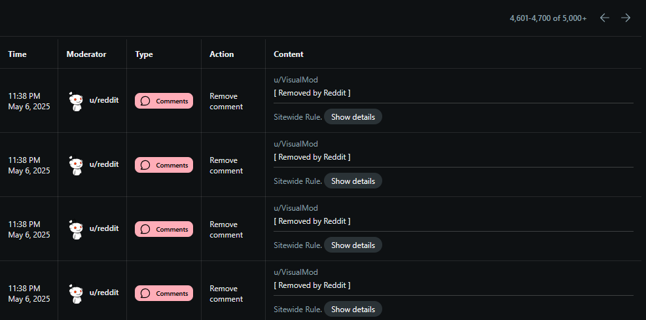Image resolution: width=646 pixels, height=320 pixels.
Task: Click the Comments badge in the first row
Action: click(164, 101)
